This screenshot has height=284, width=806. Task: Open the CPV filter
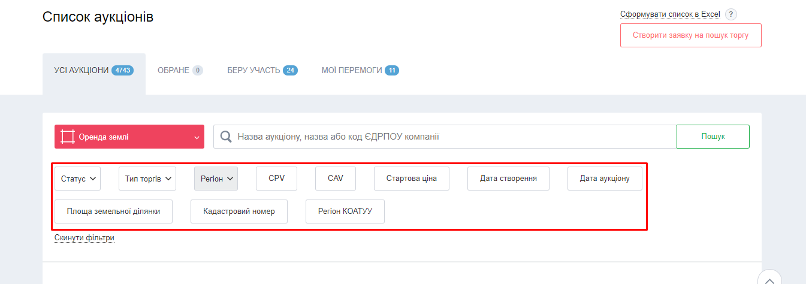click(x=276, y=179)
